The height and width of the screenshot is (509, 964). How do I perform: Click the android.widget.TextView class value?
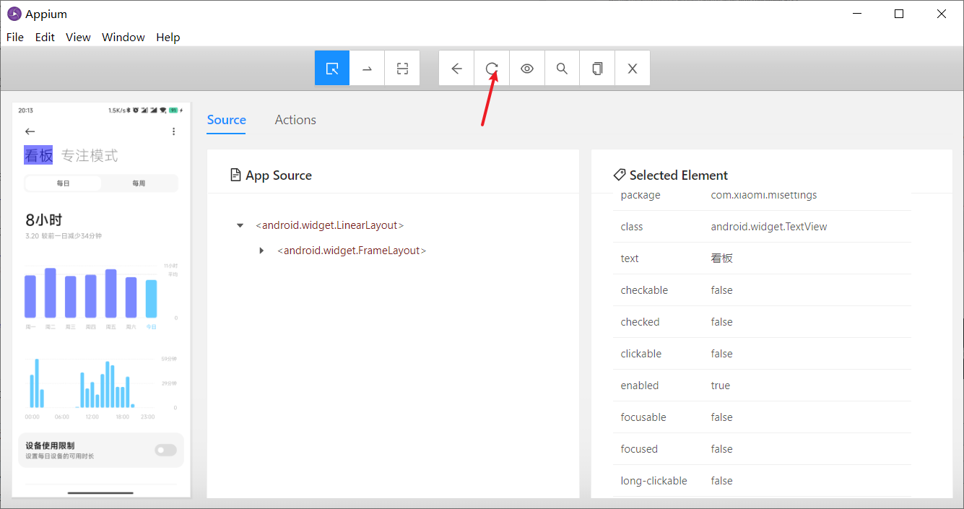pyautogui.click(x=769, y=227)
